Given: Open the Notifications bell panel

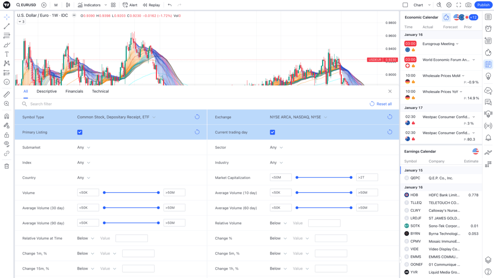Looking at the screenshot, I should click(488, 138).
